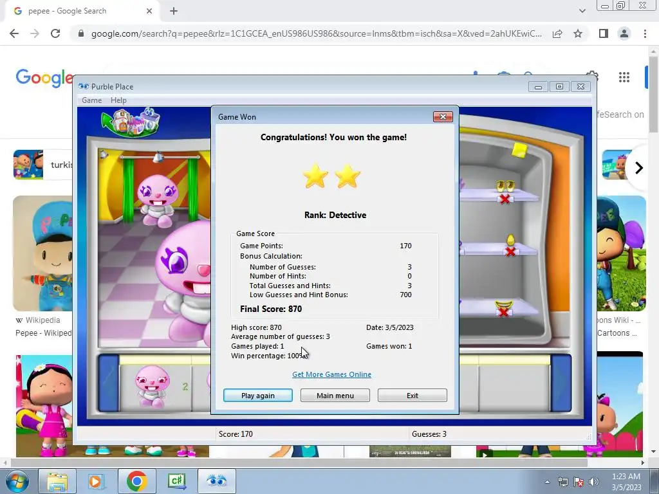Close the pepee - Google Search tab
The height and width of the screenshot is (494, 659).
click(x=149, y=12)
